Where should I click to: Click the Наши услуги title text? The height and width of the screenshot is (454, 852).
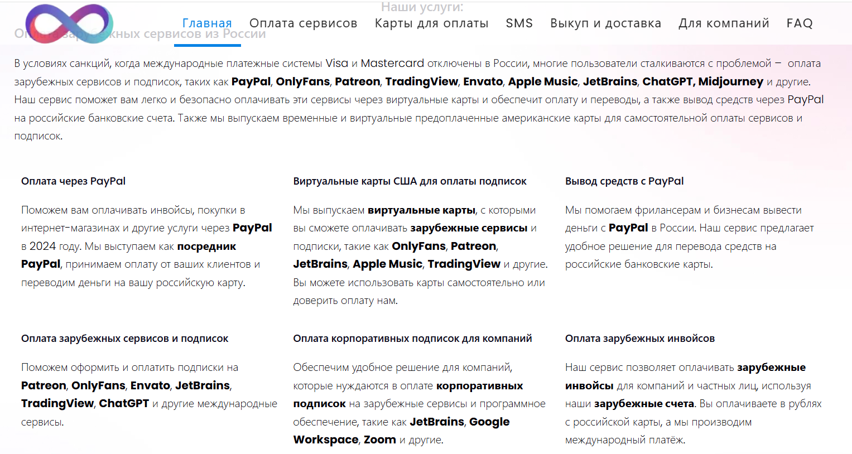(x=422, y=7)
